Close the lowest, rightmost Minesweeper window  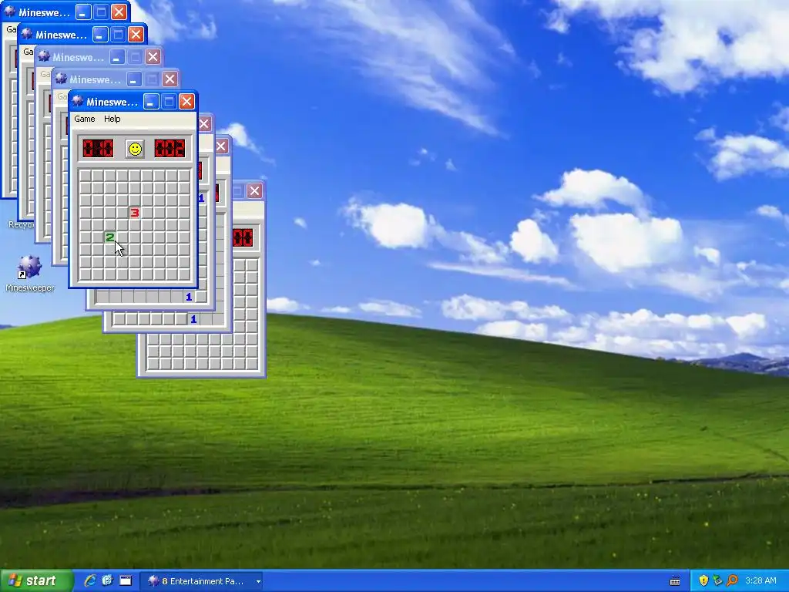tap(254, 191)
